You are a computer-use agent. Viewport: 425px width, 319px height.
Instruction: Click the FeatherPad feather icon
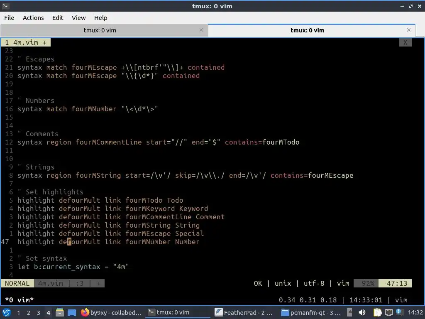[x=218, y=312]
